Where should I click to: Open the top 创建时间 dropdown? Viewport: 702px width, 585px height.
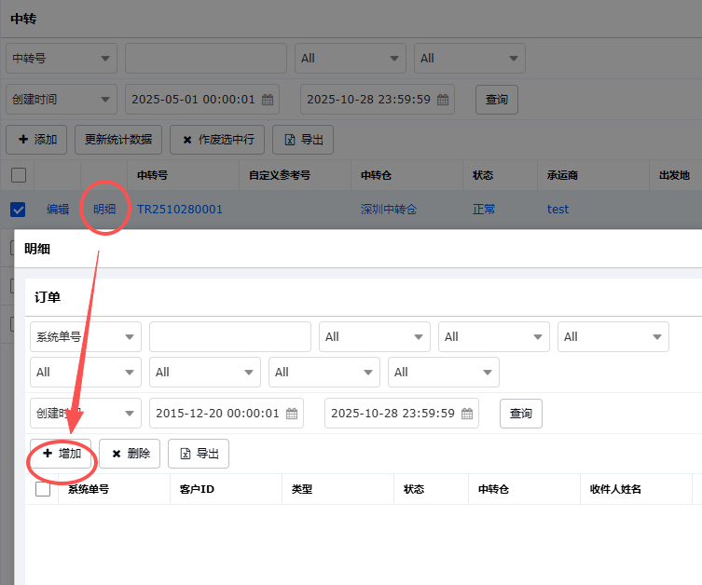[62, 100]
